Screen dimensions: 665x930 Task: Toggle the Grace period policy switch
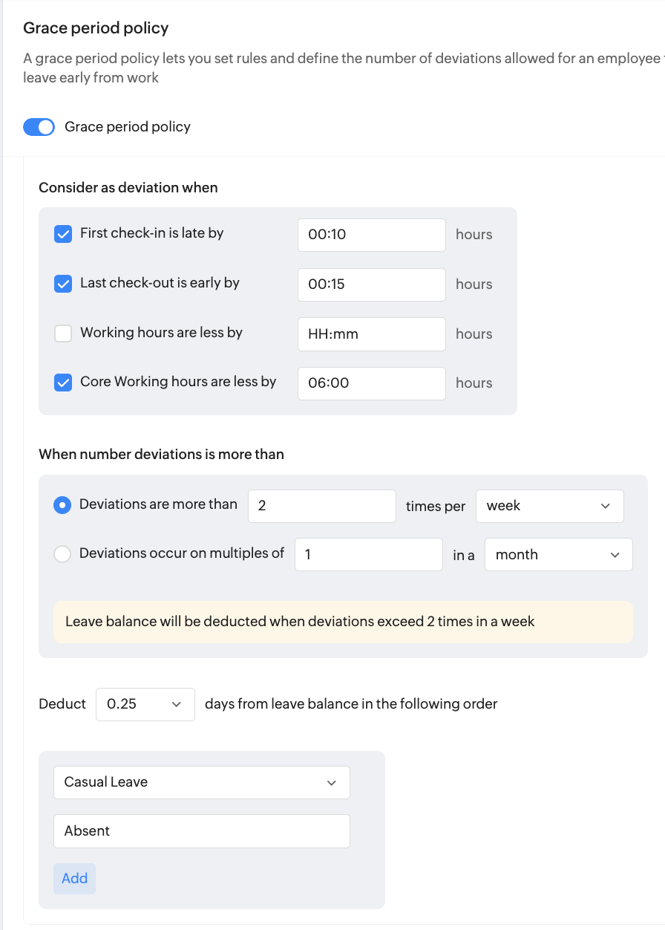coord(39,127)
